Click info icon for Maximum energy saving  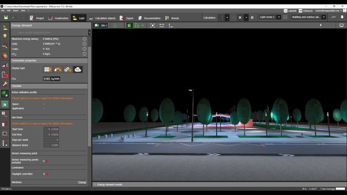tap(85, 38)
